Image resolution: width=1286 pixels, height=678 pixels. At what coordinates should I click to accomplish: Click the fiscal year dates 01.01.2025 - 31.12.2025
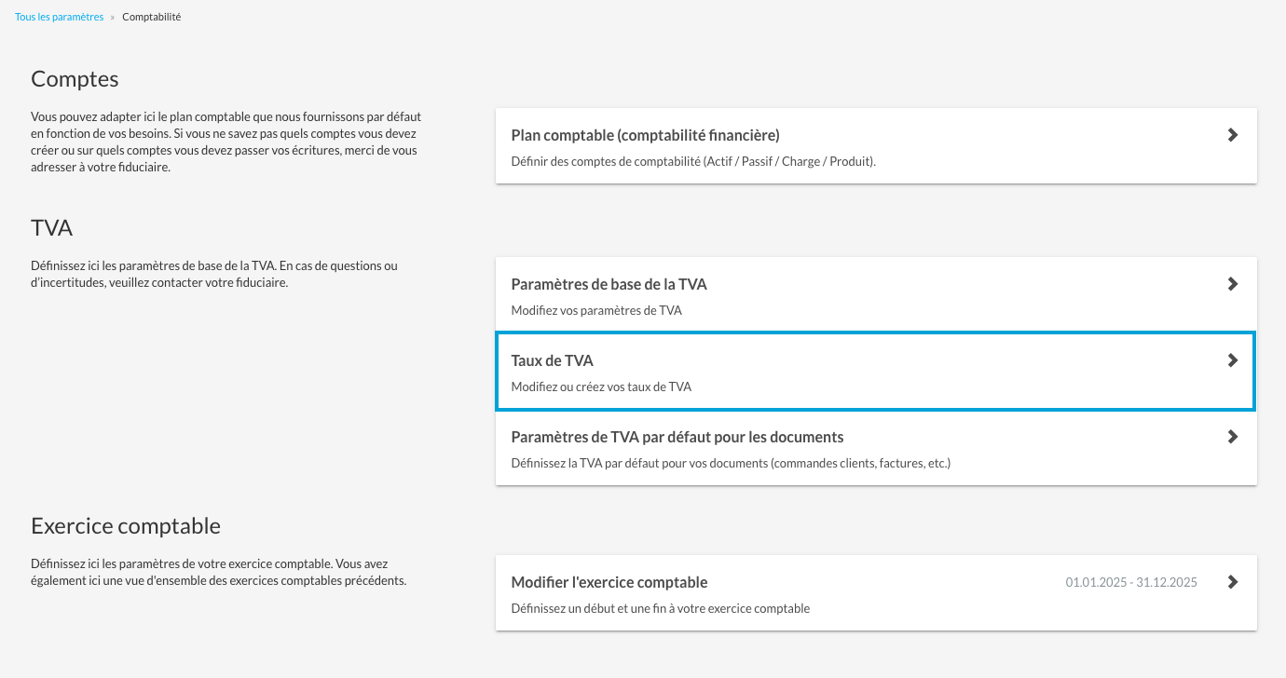pyautogui.click(x=1131, y=582)
